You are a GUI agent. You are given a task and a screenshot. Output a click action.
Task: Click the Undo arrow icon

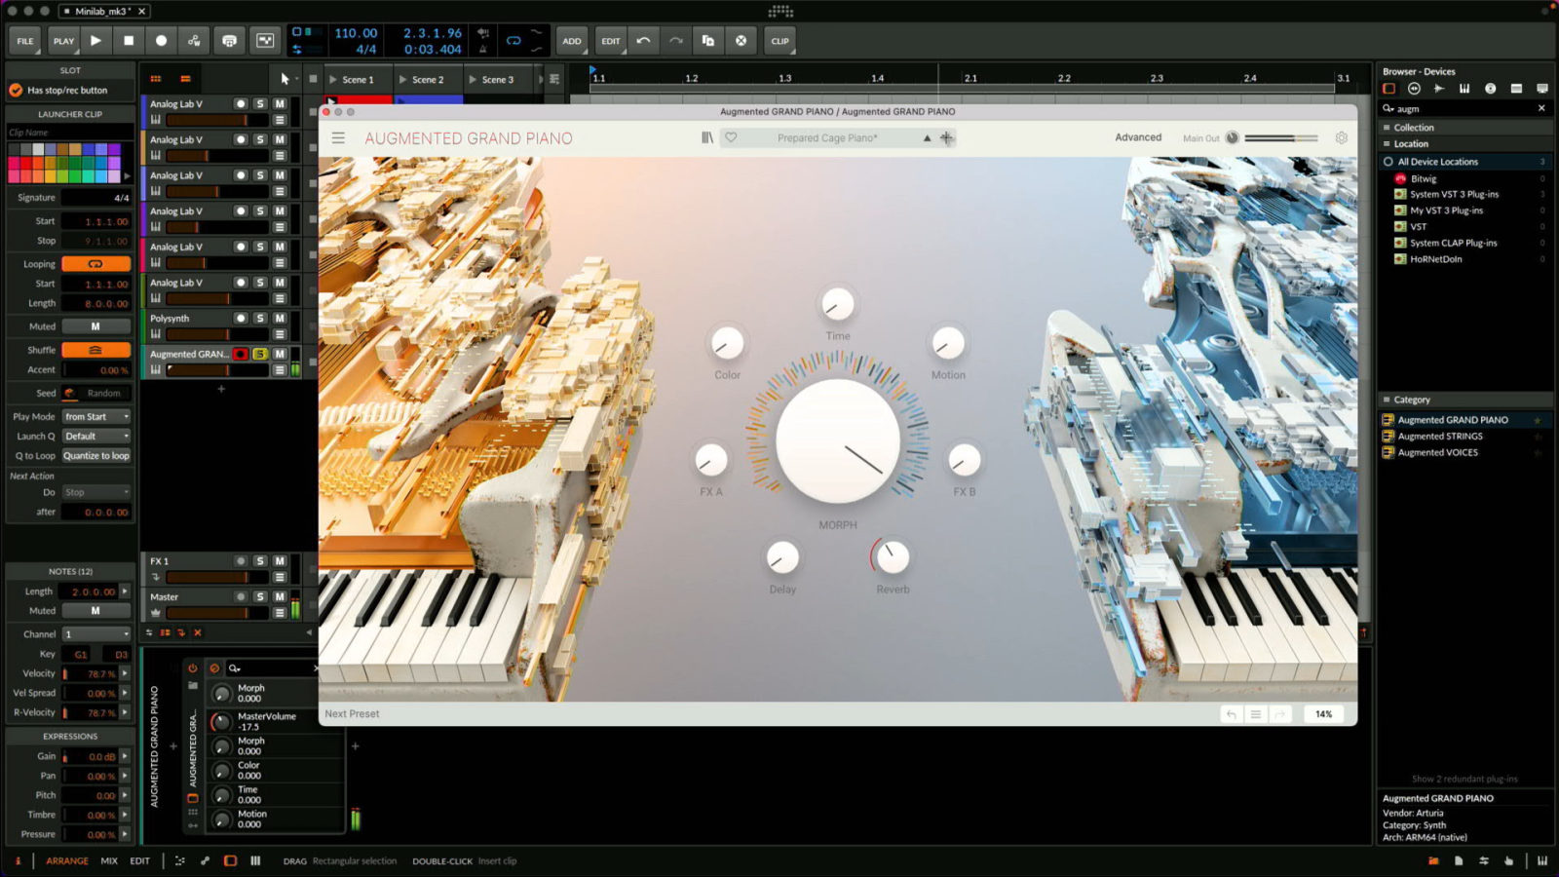coord(643,41)
